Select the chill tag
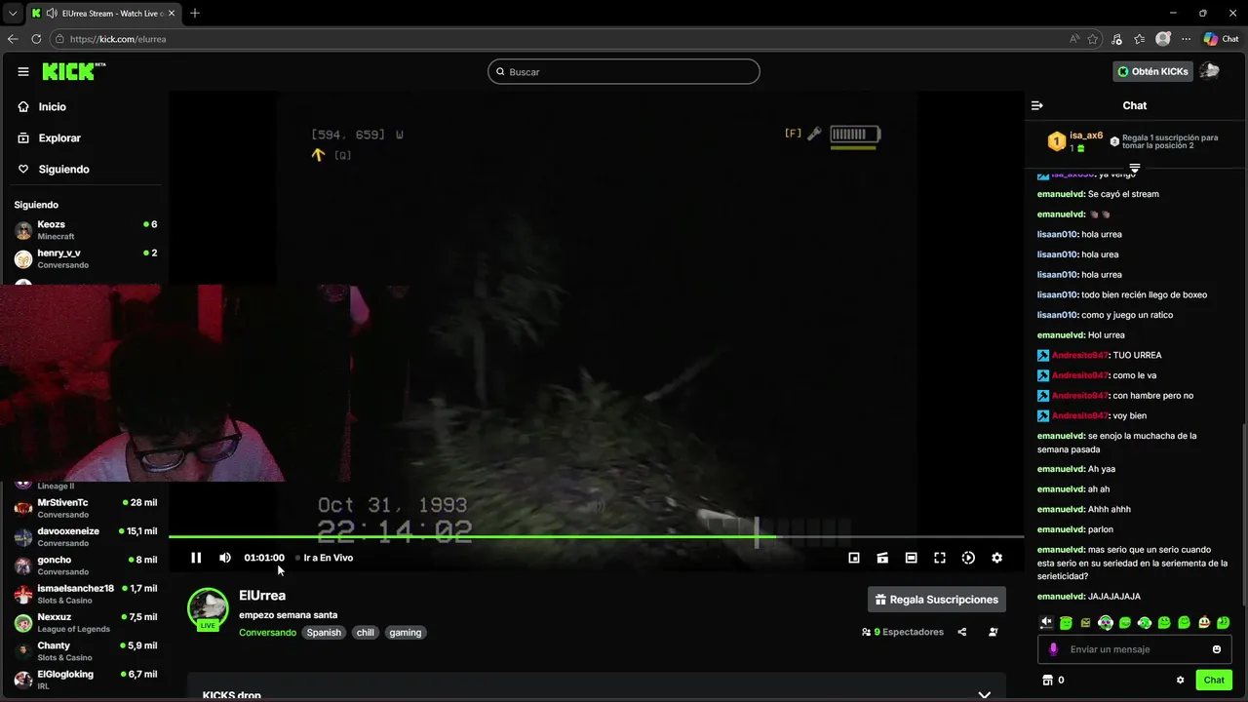 point(365,633)
